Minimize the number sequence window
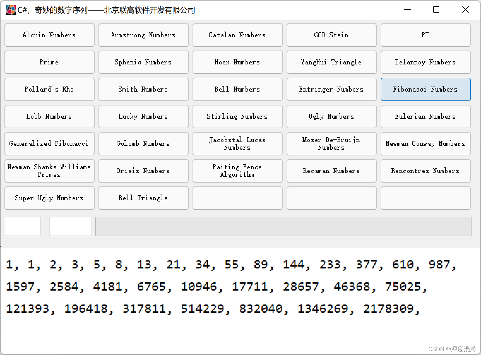The height and width of the screenshot is (355, 481). (407, 10)
